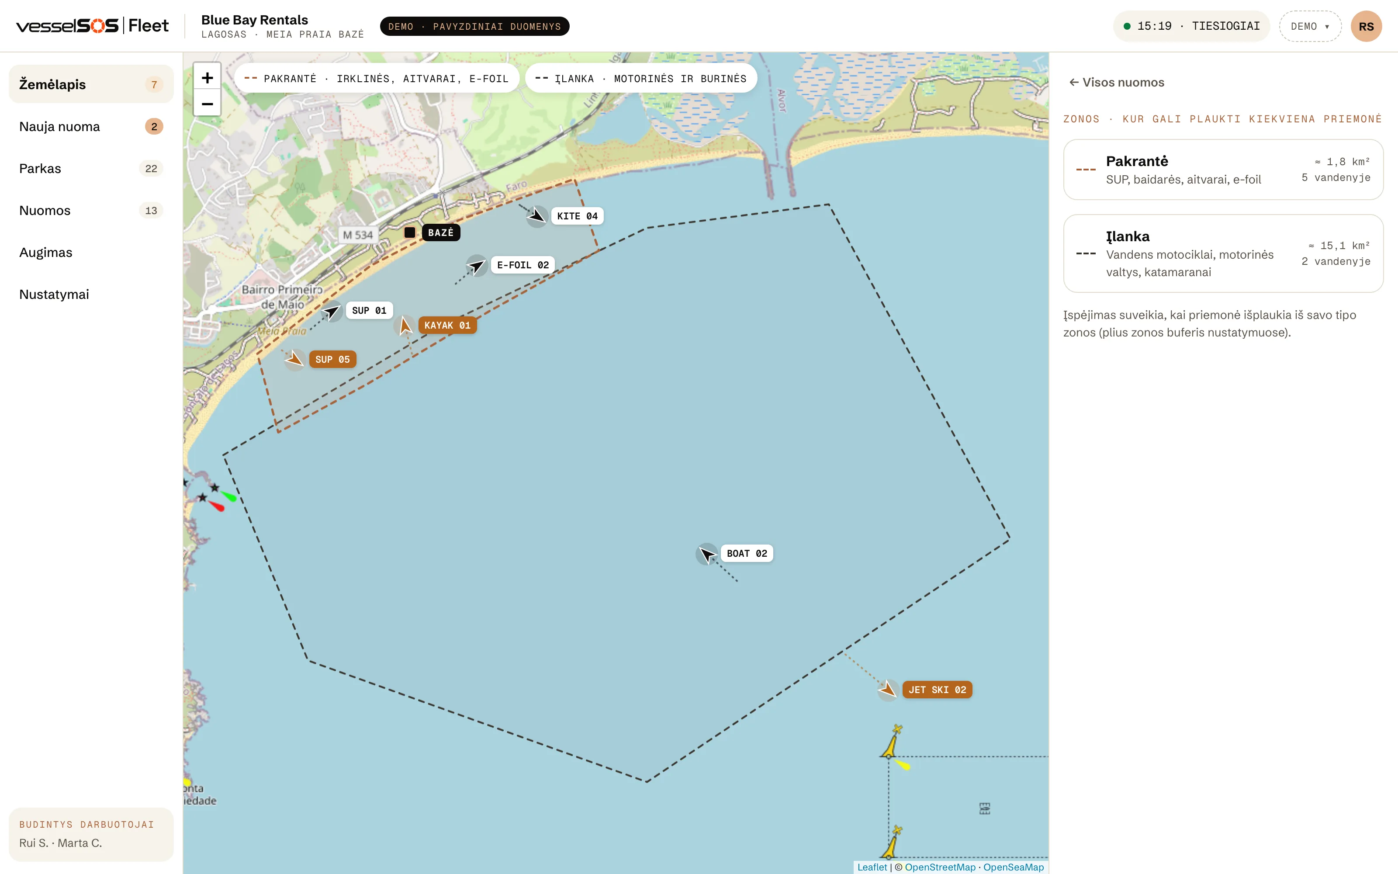This screenshot has height=874, width=1398.
Task: Open Nuomos in the sidebar
Action: click(x=91, y=210)
